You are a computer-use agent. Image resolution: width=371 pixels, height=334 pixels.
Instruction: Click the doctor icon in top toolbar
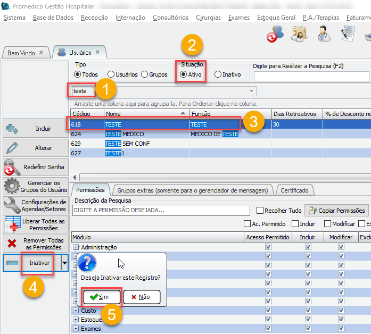click(x=323, y=34)
